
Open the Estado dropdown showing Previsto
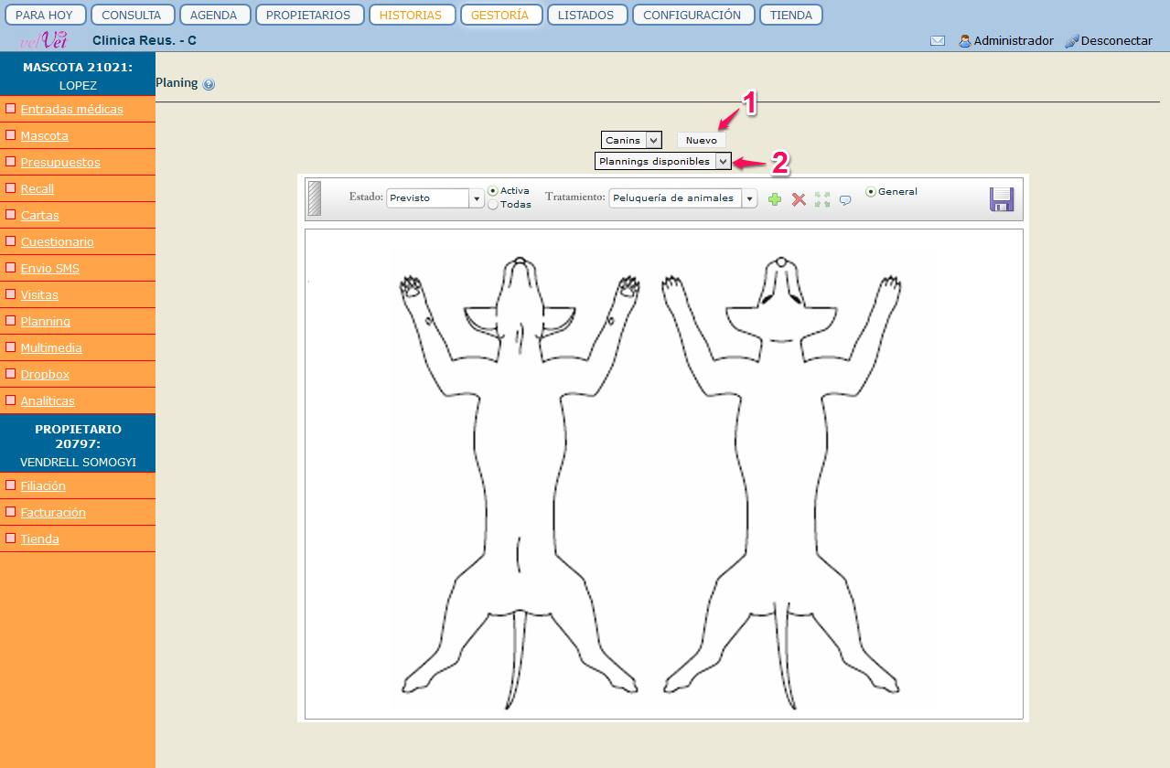(435, 198)
